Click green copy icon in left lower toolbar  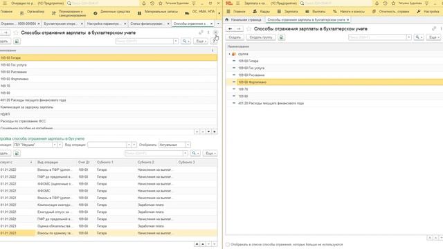point(17,154)
